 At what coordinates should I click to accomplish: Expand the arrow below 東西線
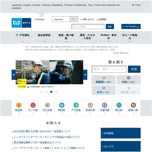coord(62,114)
